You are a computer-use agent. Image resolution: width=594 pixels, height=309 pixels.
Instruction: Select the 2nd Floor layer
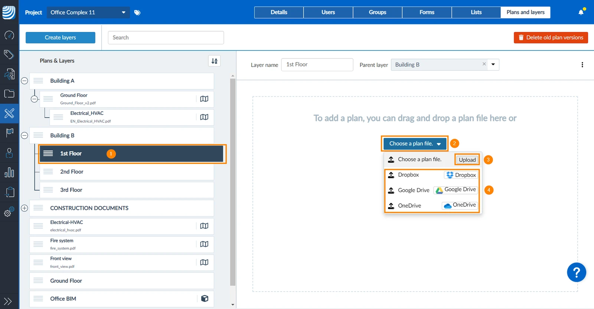(127, 172)
